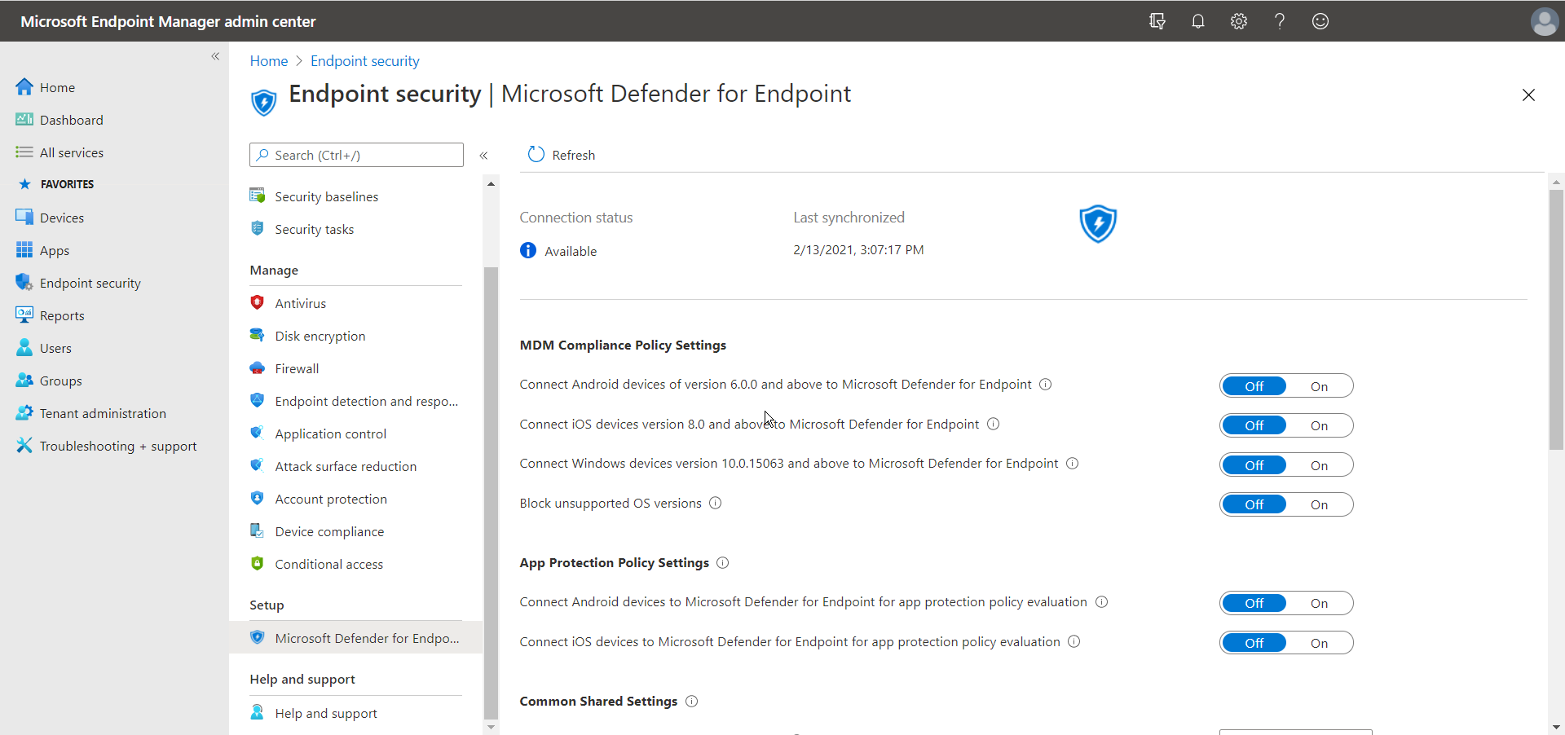
Task: Click the notifications bell icon
Action: pyautogui.click(x=1197, y=20)
